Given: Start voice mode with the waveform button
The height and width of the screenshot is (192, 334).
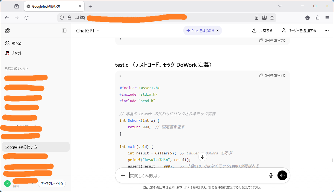Looking at the screenshot, I should click(282, 176).
